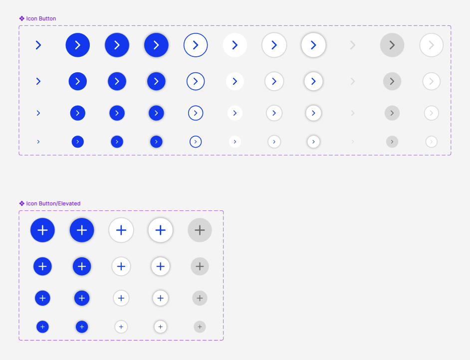Select the largest gray plus button

click(200, 230)
